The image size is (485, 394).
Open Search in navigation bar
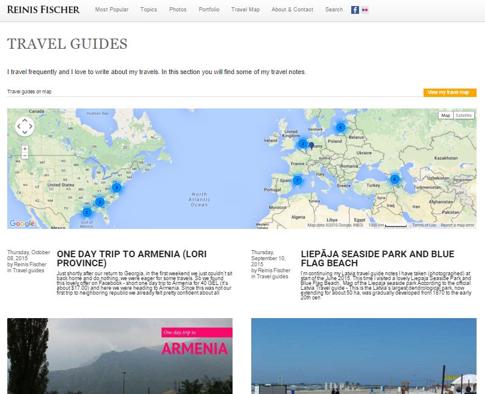(x=334, y=10)
